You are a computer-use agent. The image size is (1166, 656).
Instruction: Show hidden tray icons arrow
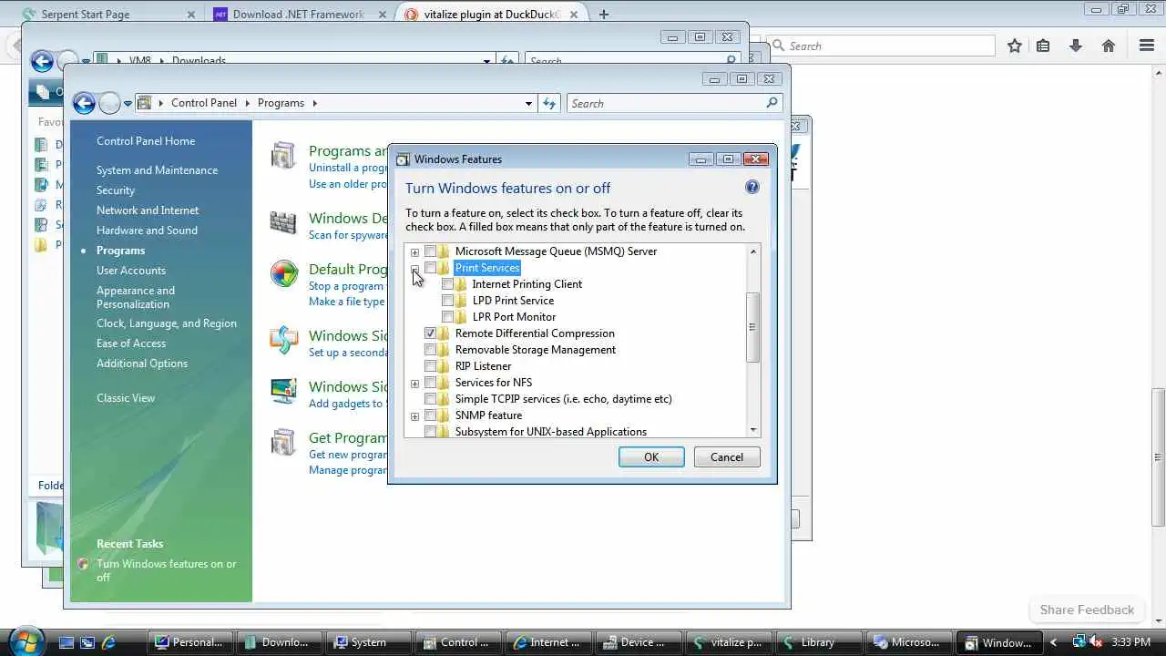(x=1054, y=642)
